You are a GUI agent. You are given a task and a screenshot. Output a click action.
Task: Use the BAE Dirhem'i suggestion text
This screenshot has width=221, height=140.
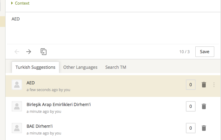point(39,126)
